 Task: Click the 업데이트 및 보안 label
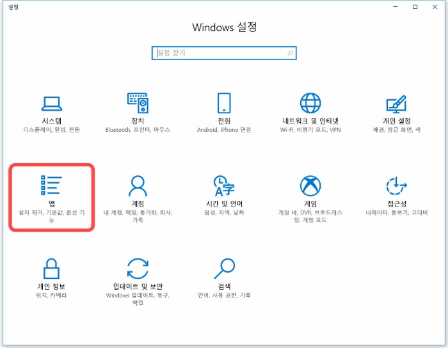coord(138,287)
